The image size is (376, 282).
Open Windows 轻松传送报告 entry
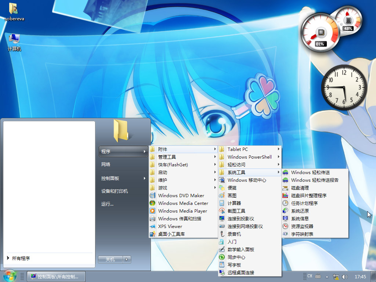(x=315, y=180)
